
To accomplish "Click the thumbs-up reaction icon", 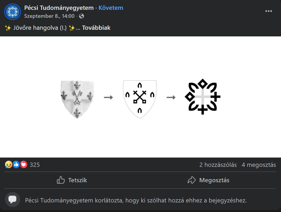I will (x=16, y=164).
